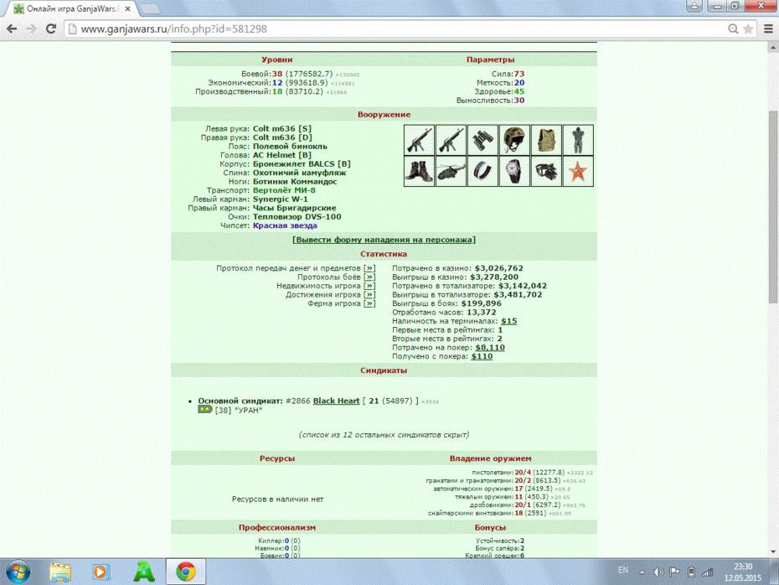Open the Красная звезда chipset link

[x=285, y=225]
